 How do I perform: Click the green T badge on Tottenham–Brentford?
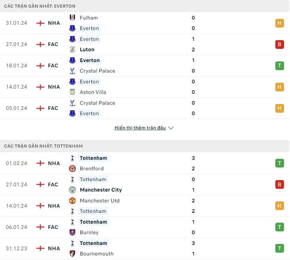[x=280, y=163]
